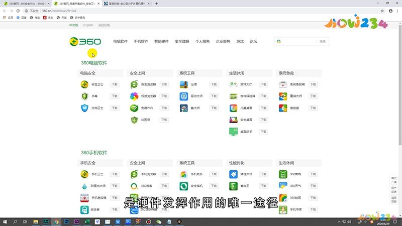This screenshot has height=226, width=402.
Task: Open the Excel icon in taskbar
Action: (87, 221)
